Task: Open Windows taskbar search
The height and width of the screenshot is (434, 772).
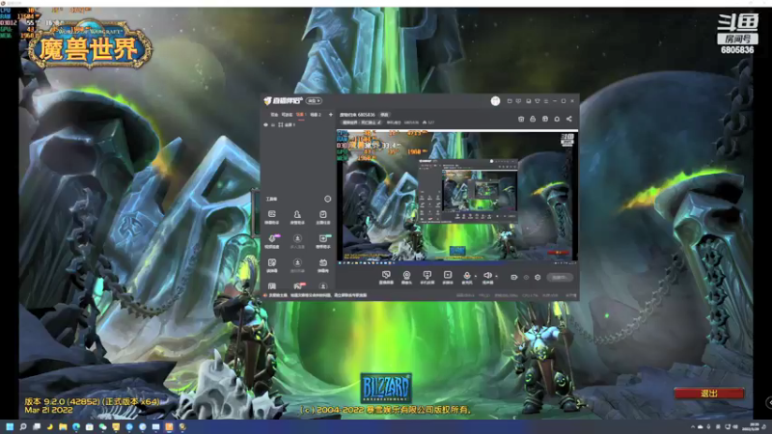Action: [22, 426]
